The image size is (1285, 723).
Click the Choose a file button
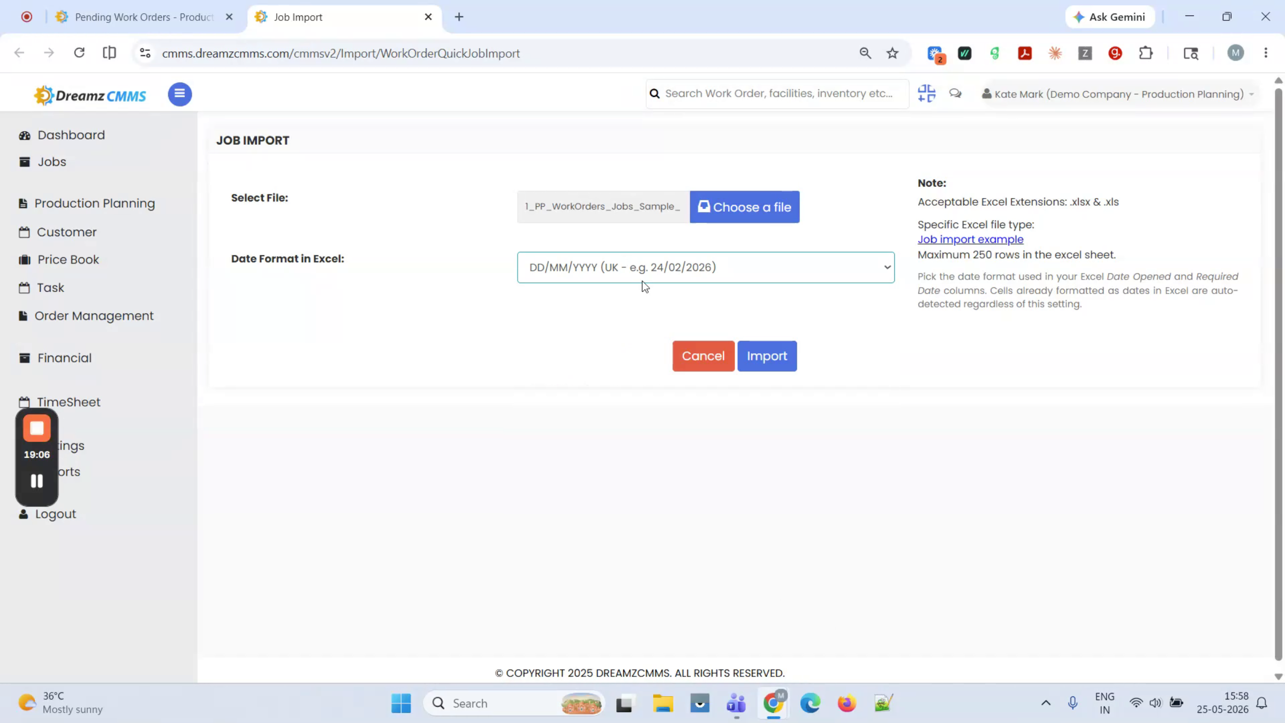point(744,207)
